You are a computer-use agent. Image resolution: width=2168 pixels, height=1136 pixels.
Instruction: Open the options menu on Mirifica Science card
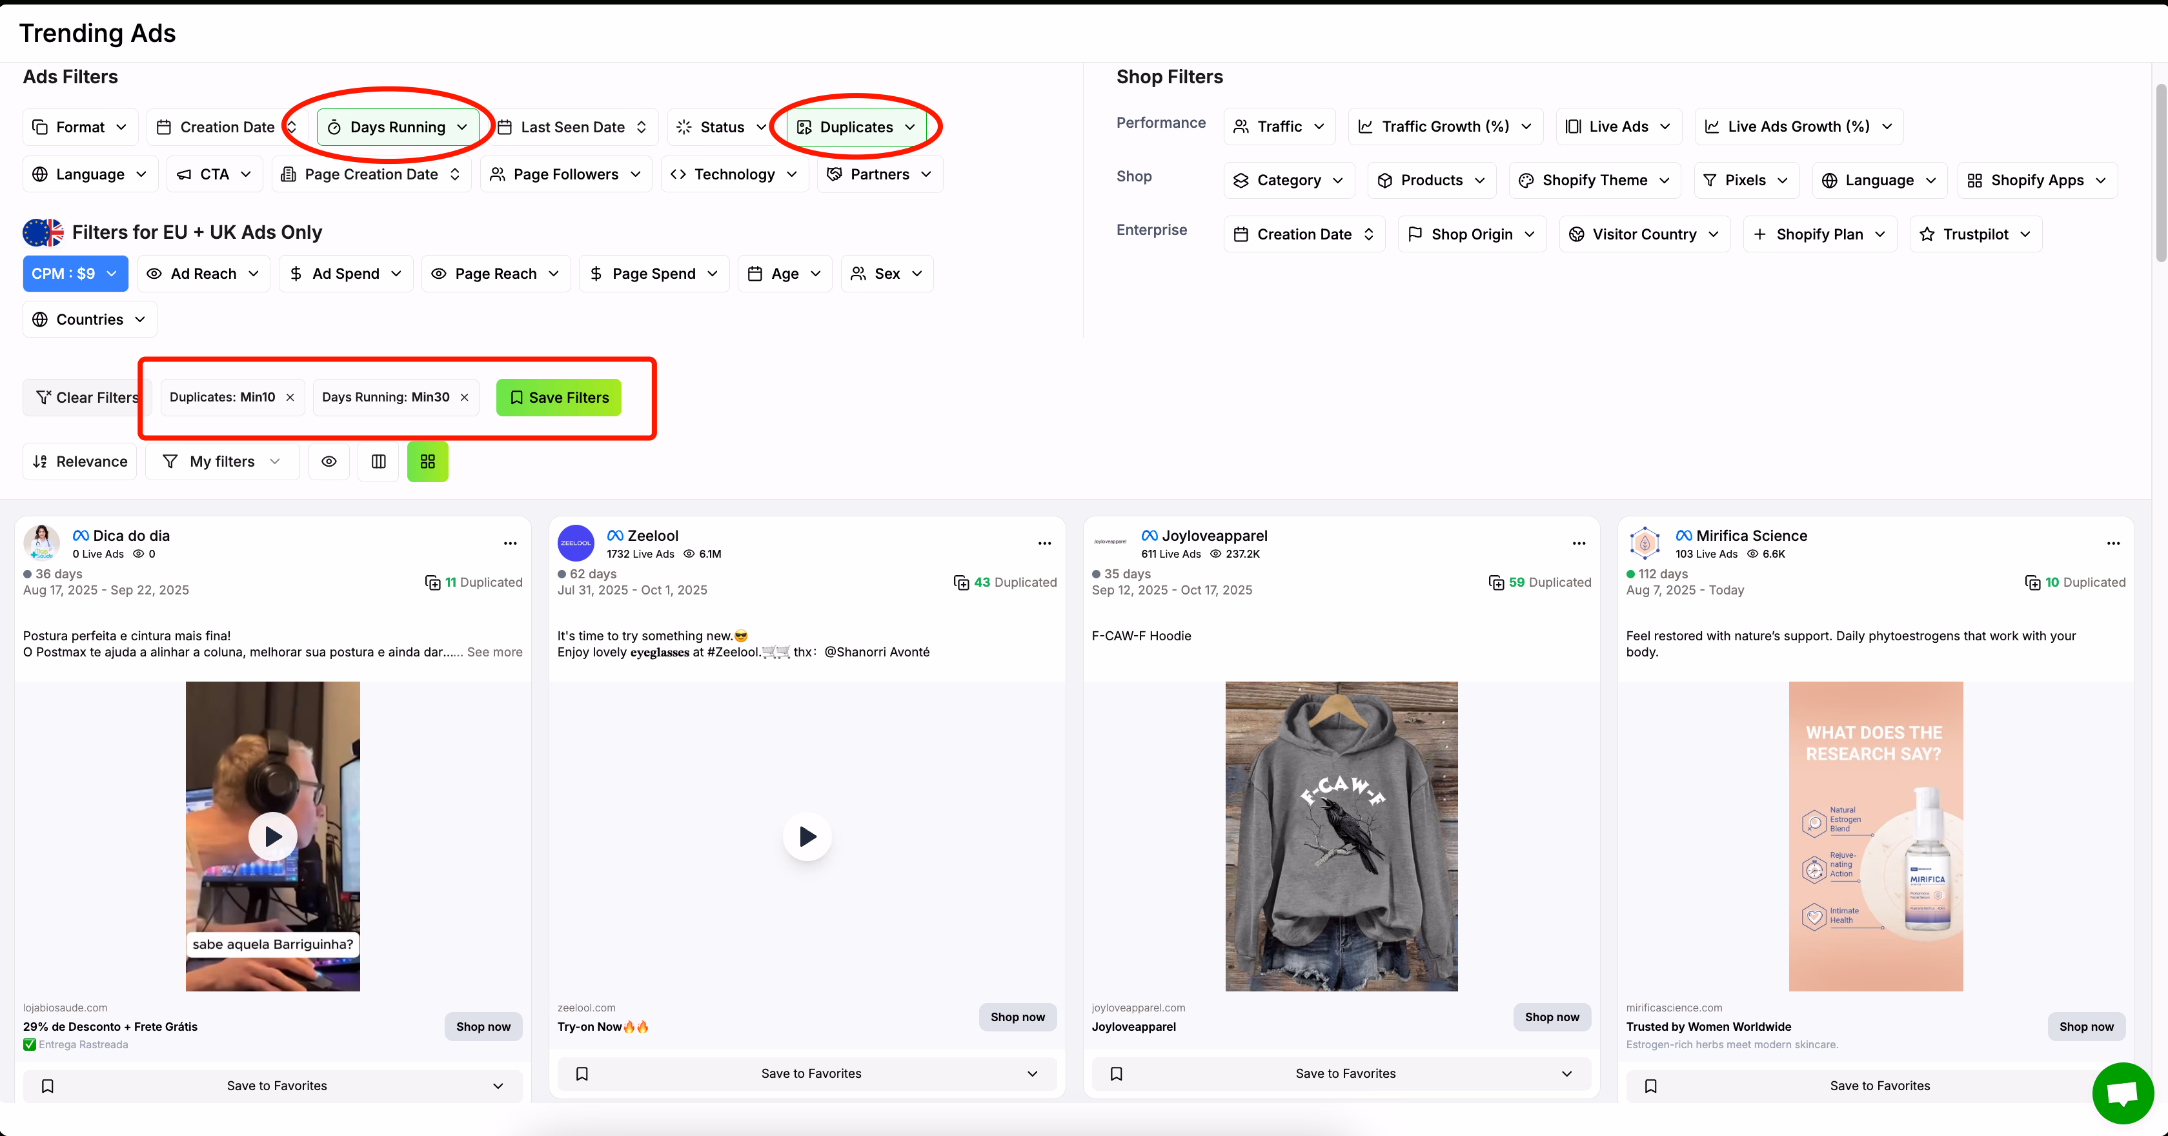click(x=2114, y=543)
